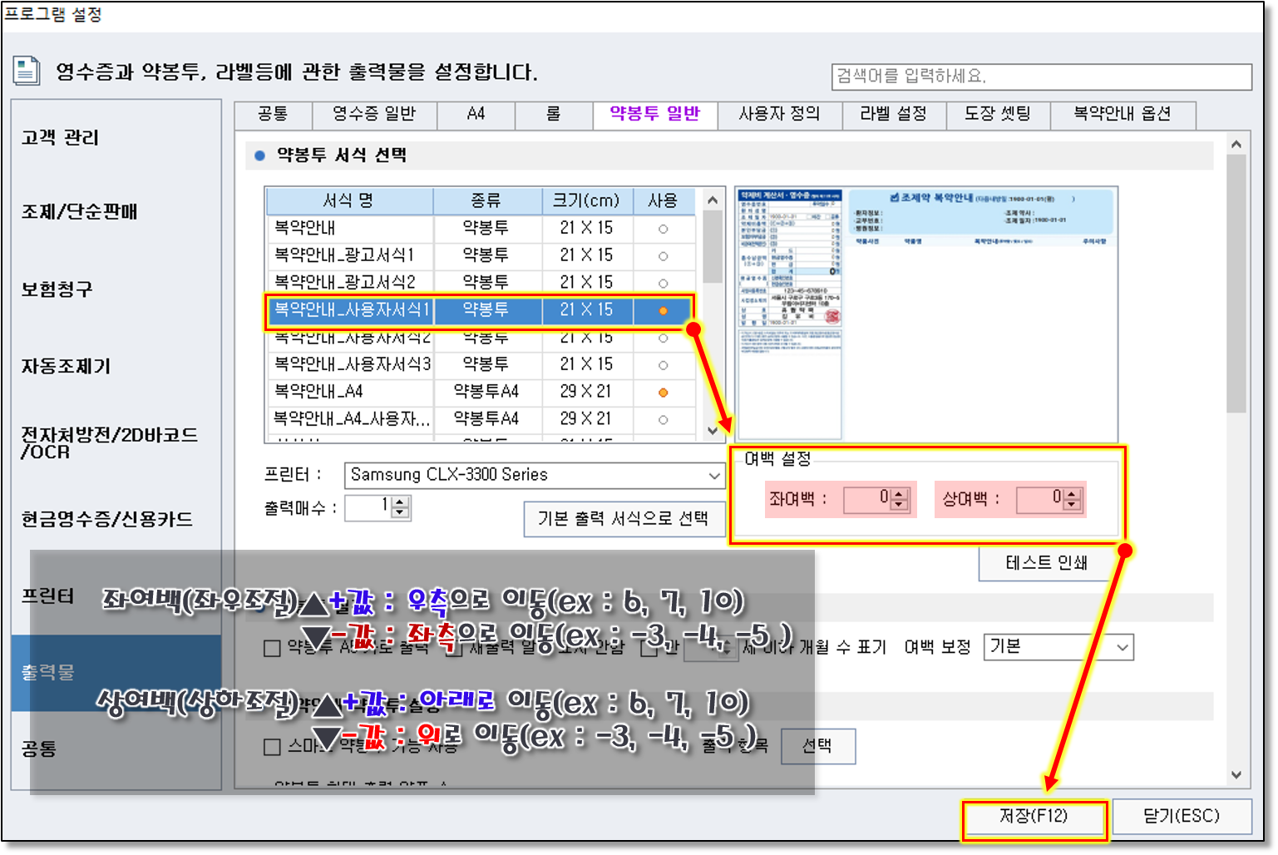This screenshot has height=855, width=1278.
Task: Decrease 좌여백 value with the down arrow
Action: pos(899,505)
